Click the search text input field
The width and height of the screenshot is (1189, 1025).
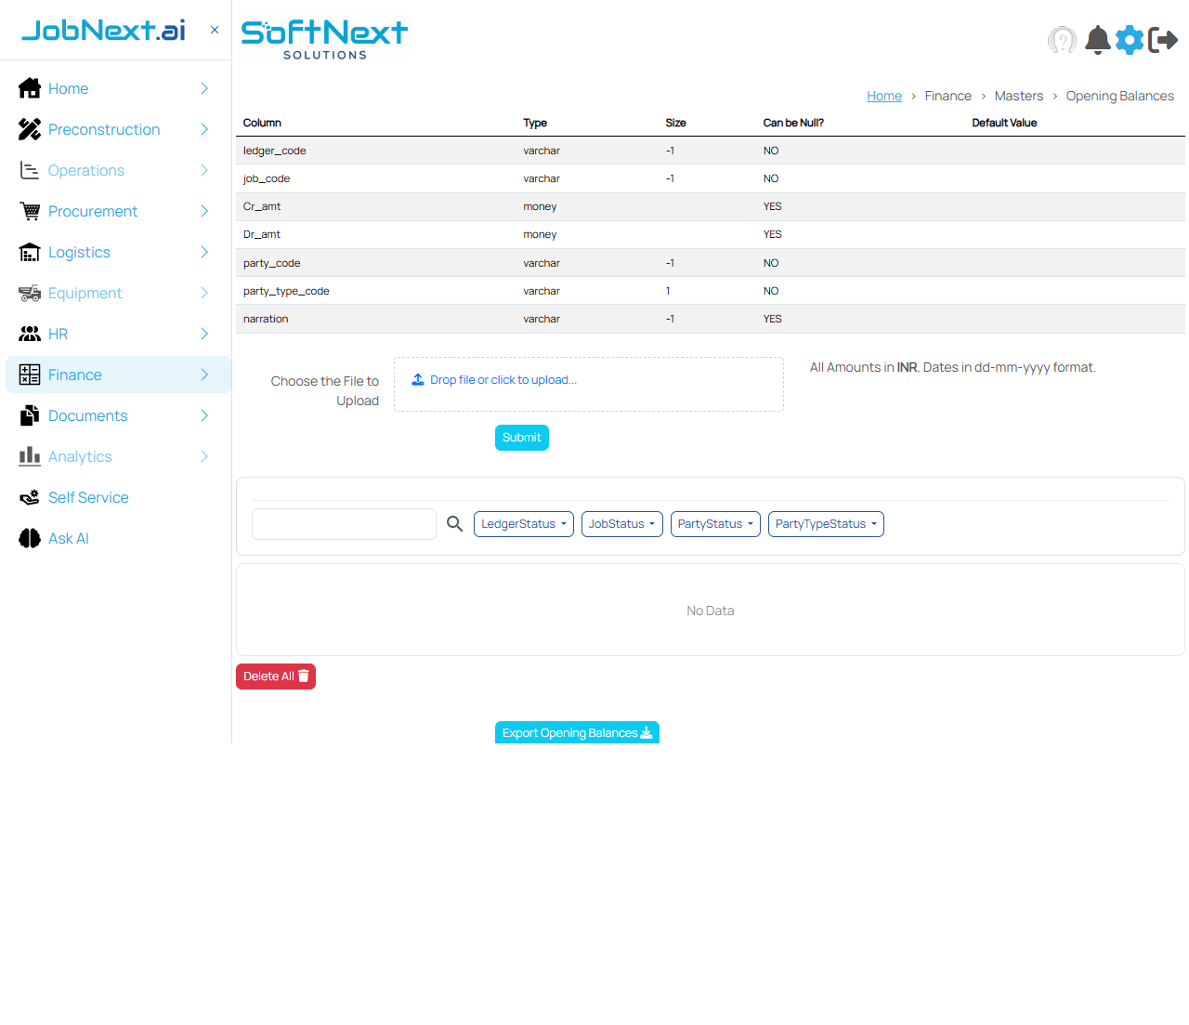point(344,524)
